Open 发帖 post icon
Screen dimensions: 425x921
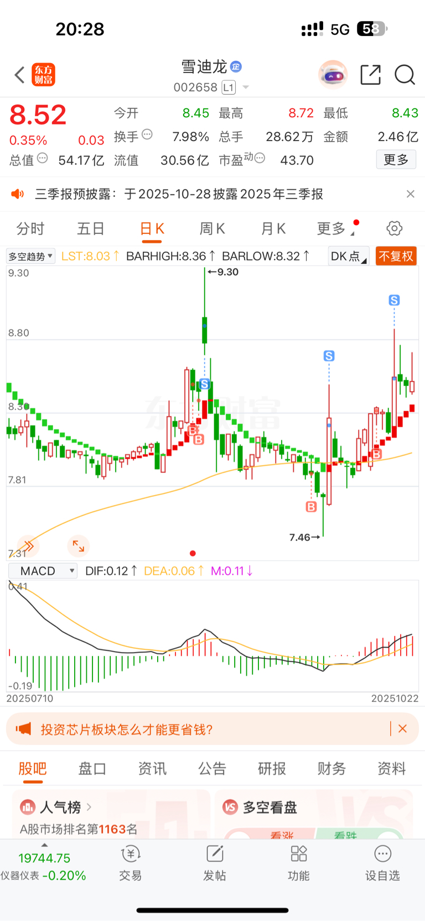click(214, 854)
